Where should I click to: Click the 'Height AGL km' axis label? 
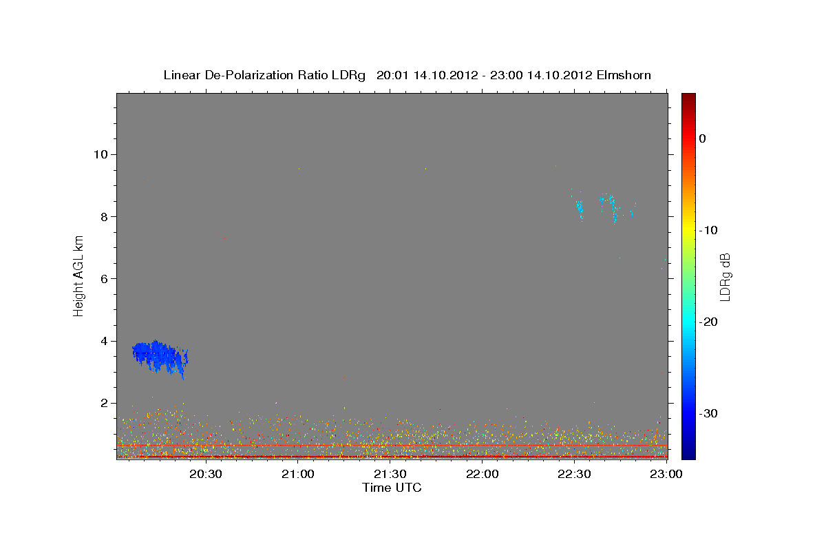click(x=79, y=275)
